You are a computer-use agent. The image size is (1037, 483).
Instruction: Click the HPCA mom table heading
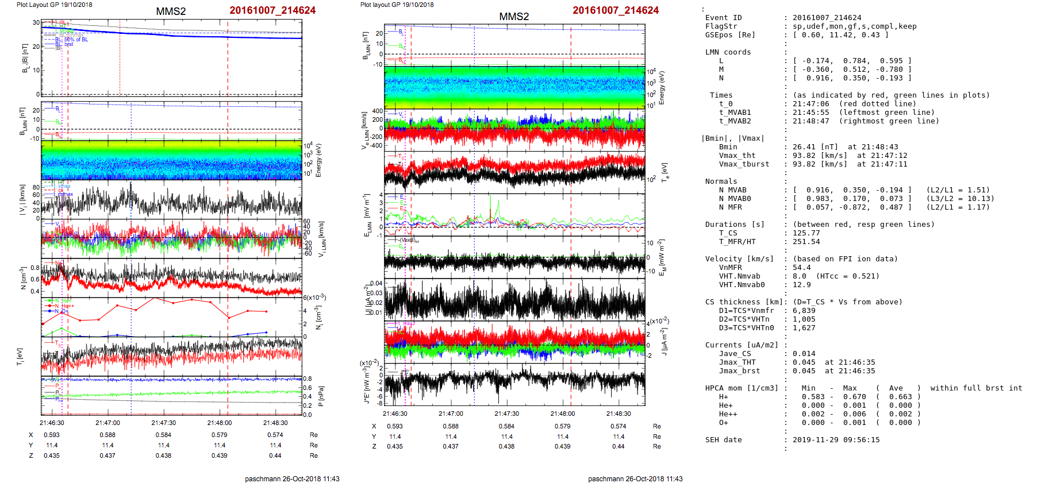(742, 388)
